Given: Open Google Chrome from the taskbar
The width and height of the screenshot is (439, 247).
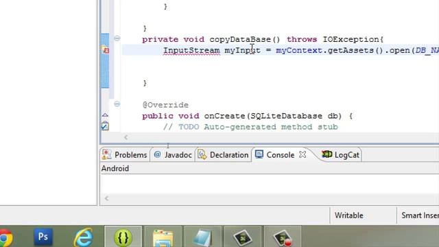Looking at the screenshot, I should coord(5,238).
